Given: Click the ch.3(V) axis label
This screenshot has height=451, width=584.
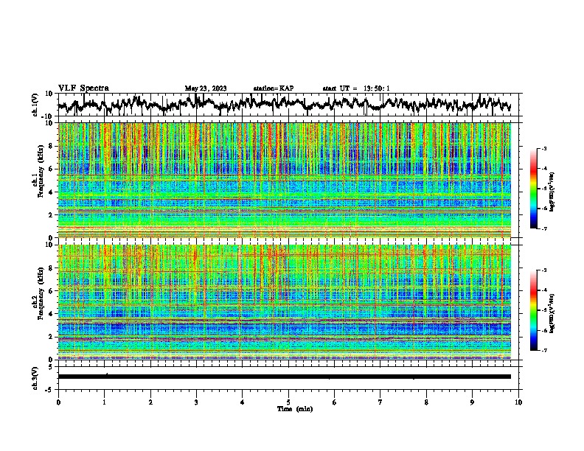Looking at the screenshot, I should click(35, 379).
